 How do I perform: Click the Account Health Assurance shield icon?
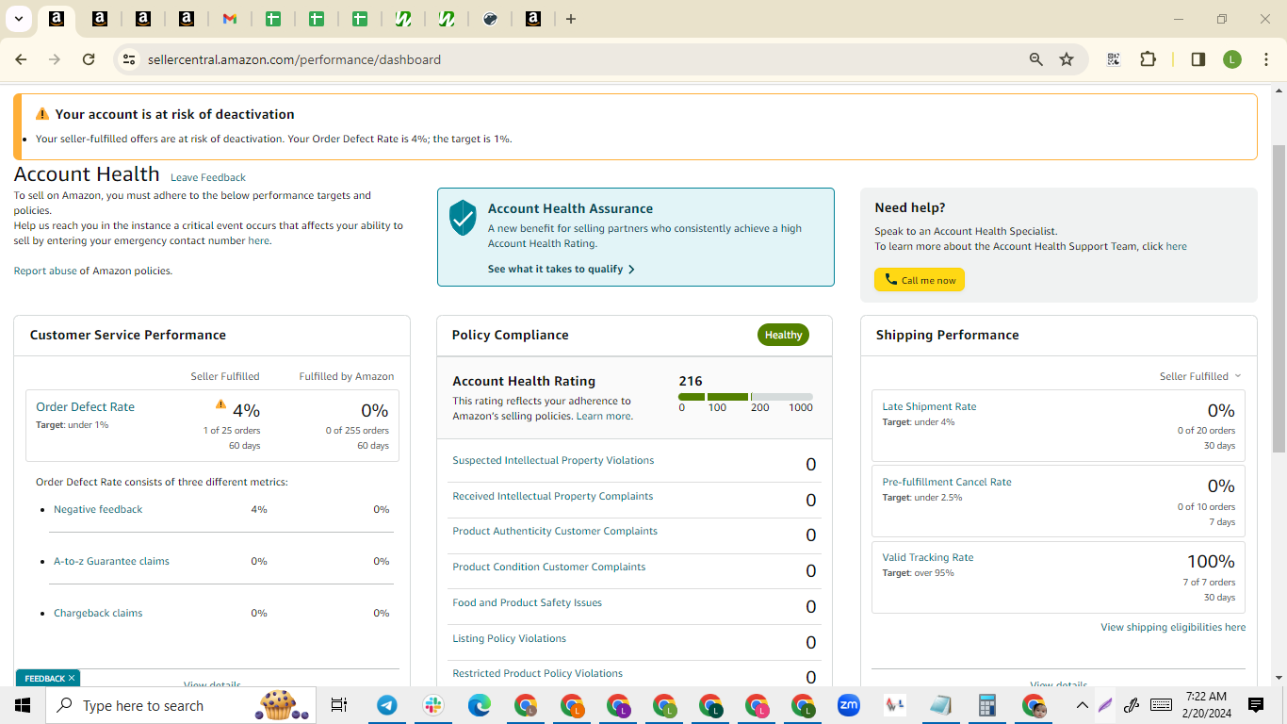pyautogui.click(x=463, y=218)
